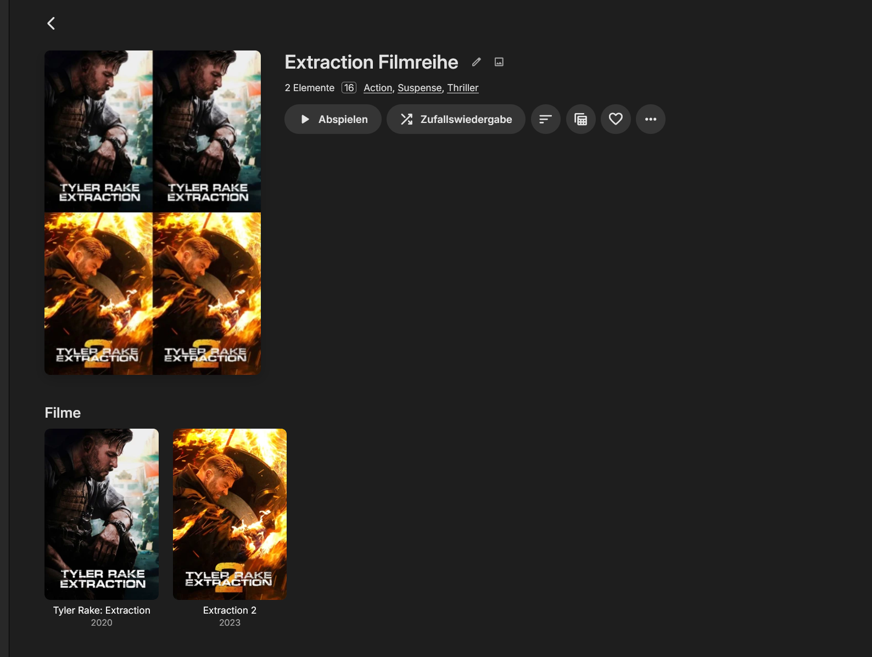872x657 pixels.
Task: Open the sort options icon
Action: click(x=545, y=119)
